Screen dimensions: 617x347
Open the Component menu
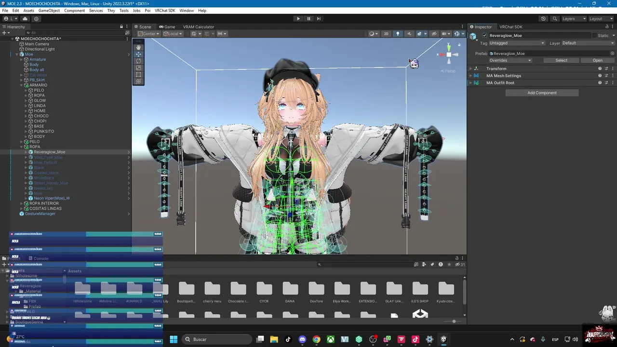[74, 11]
